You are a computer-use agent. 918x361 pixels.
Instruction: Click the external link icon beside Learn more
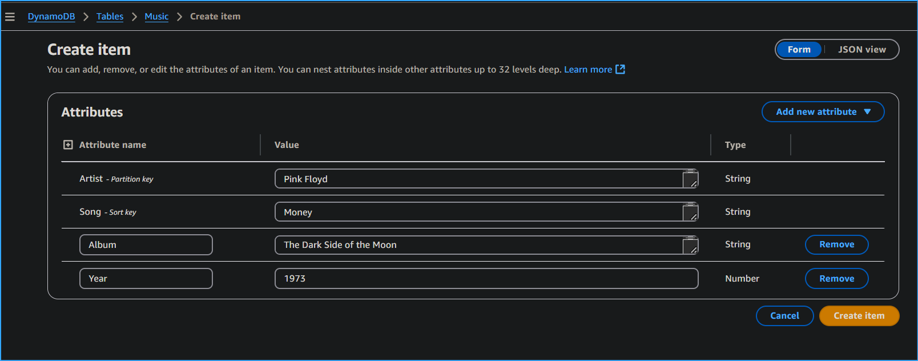[620, 69]
